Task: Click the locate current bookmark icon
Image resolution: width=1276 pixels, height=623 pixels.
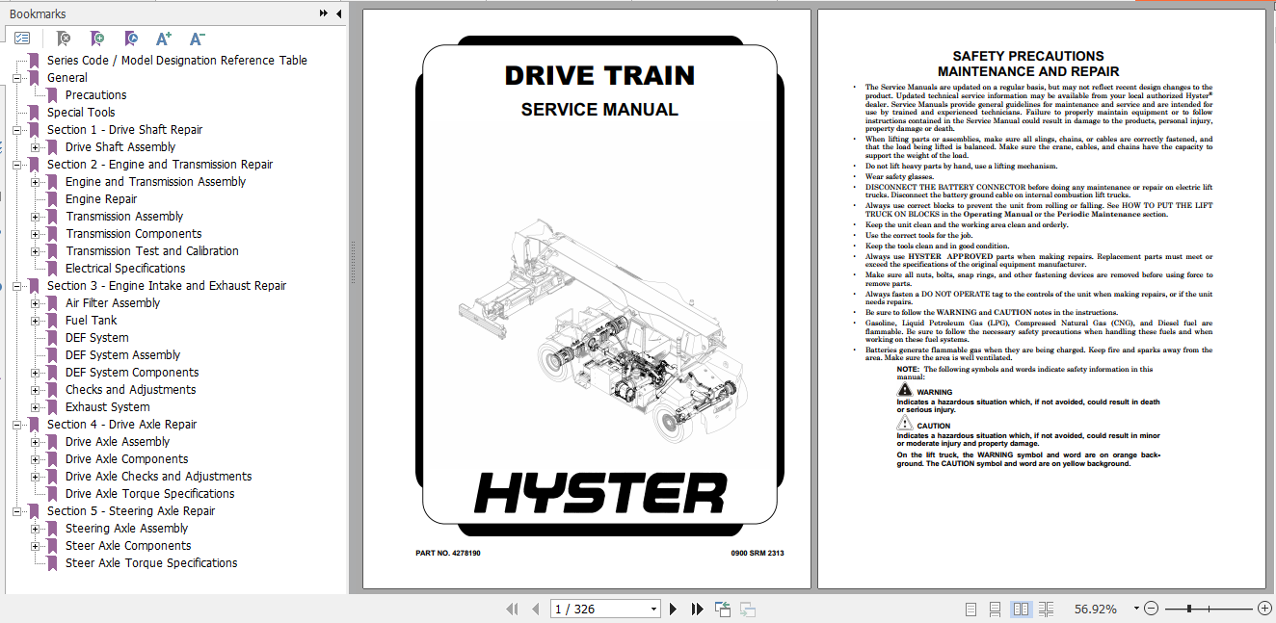Action: tap(130, 38)
